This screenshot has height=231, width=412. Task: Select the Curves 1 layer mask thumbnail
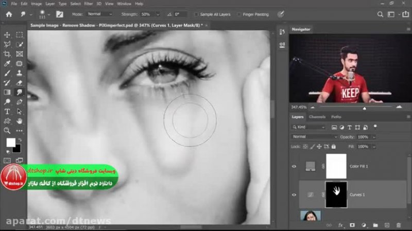[336, 194]
